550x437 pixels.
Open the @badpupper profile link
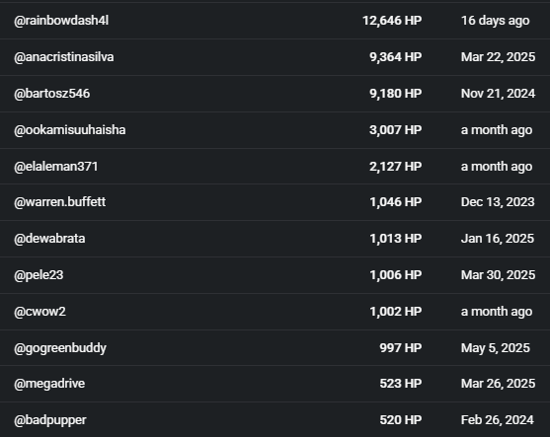[x=50, y=420]
